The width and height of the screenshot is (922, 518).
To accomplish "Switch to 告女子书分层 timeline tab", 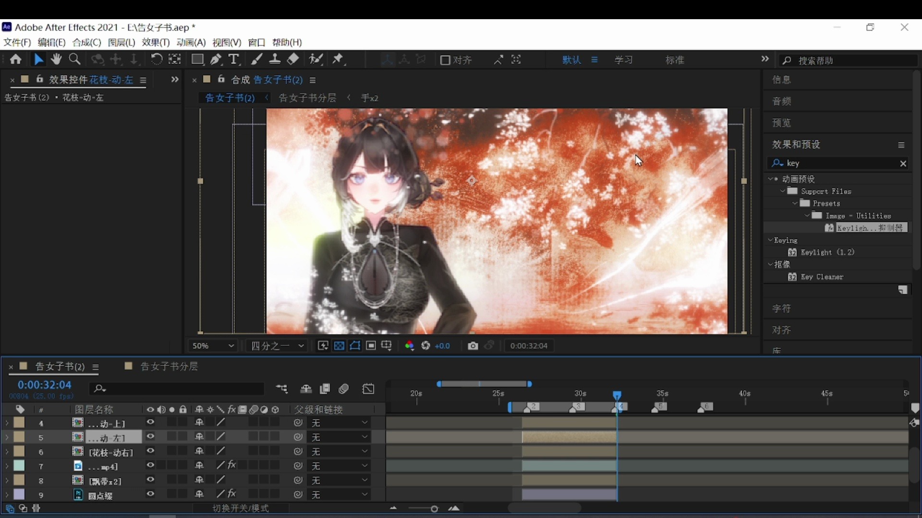I will pos(169,366).
